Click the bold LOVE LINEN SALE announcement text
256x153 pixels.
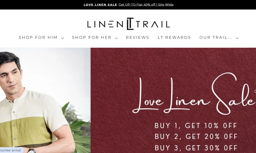[100, 5]
